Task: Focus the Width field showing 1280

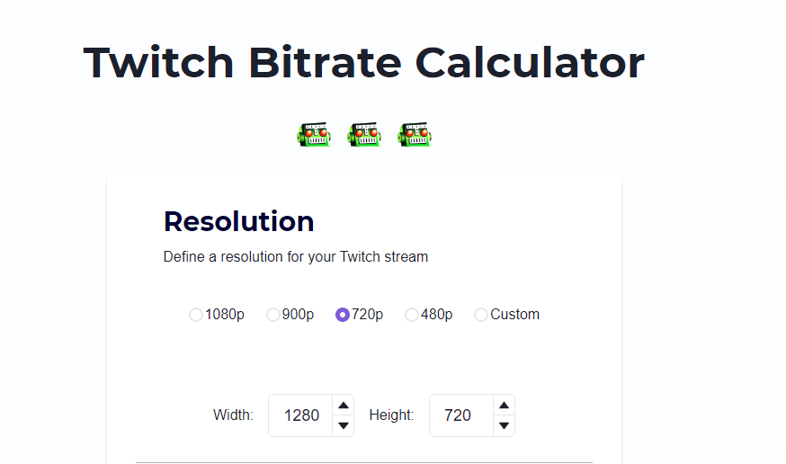Action: (300, 415)
